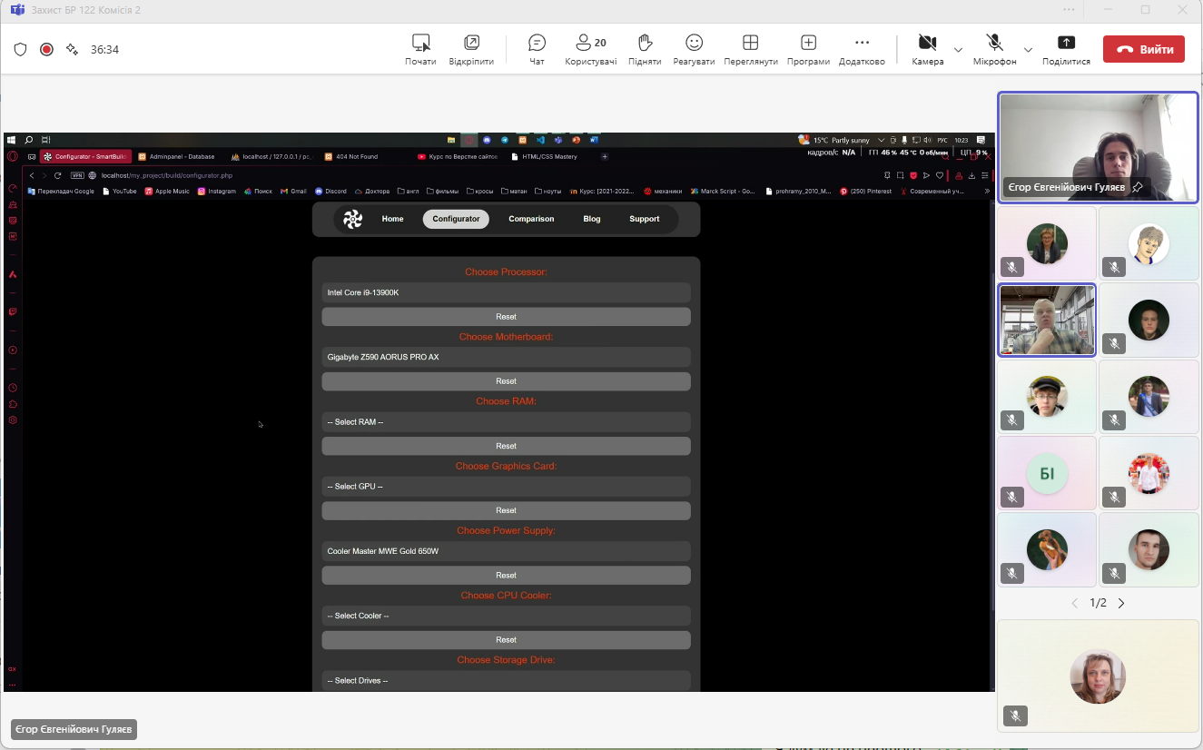Toggle the camera on
Screen dimensions: 1203x750
click(x=927, y=49)
